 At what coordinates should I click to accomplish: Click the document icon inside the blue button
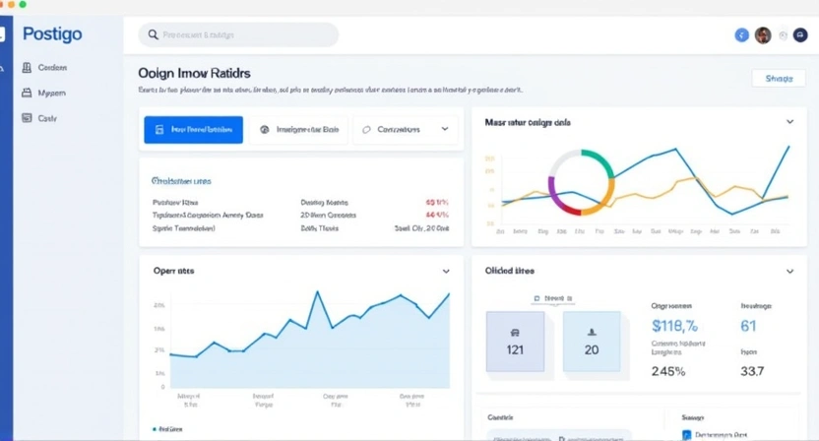coord(159,130)
